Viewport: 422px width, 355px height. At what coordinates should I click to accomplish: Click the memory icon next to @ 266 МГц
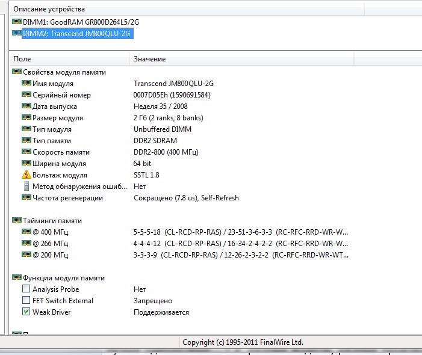pyautogui.click(x=26, y=244)
